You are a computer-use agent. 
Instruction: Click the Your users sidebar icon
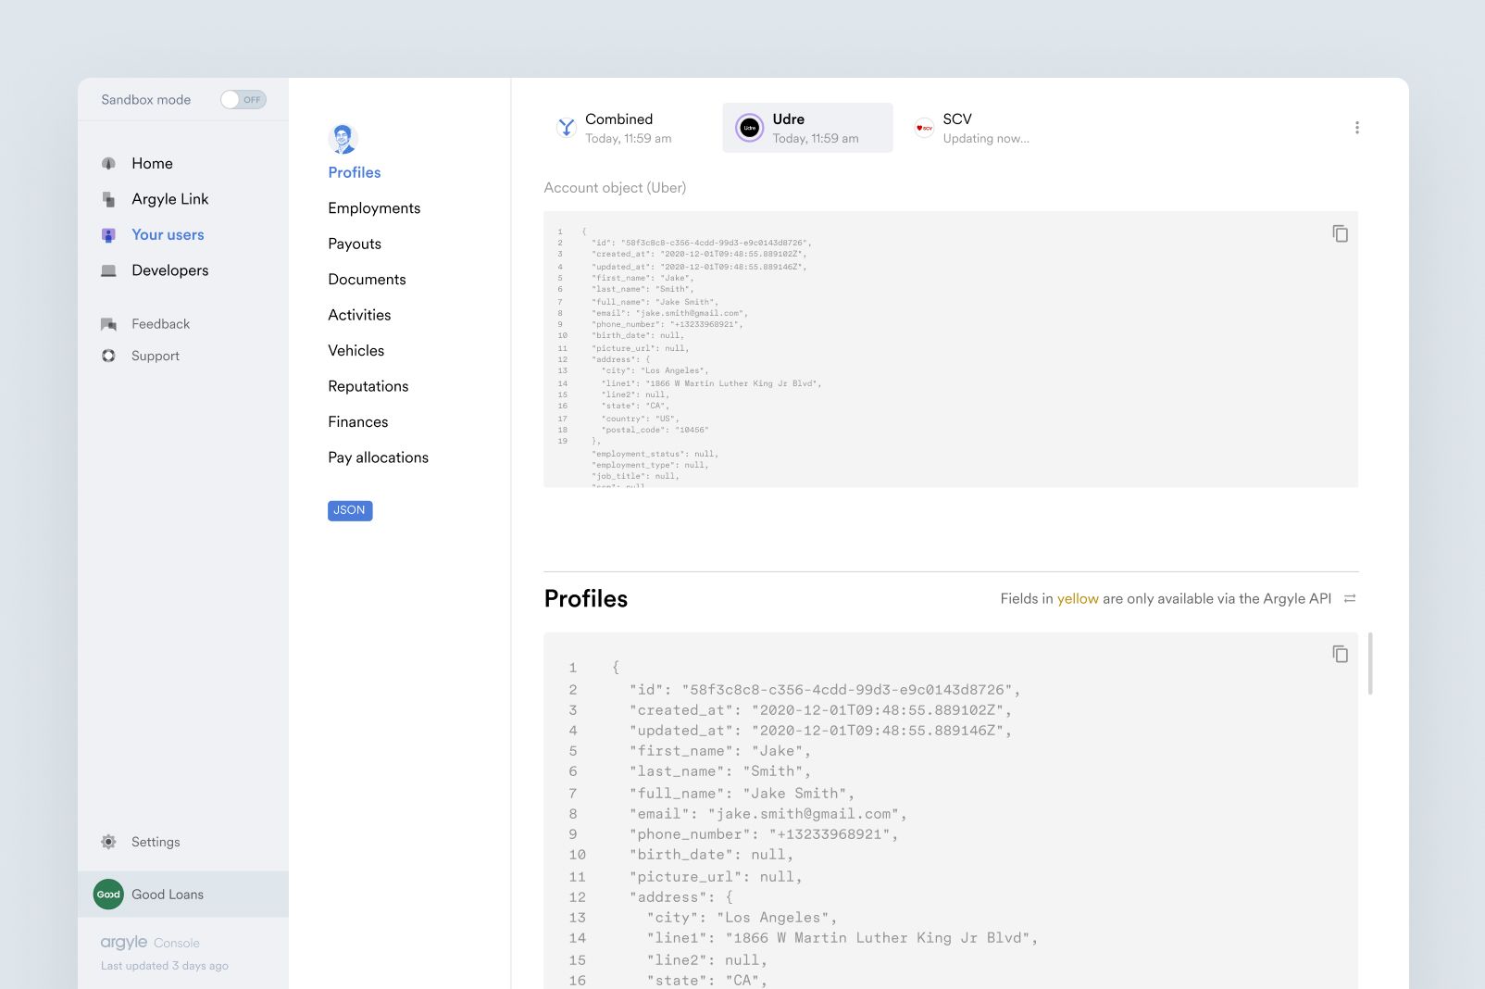[x=108, y=235]
